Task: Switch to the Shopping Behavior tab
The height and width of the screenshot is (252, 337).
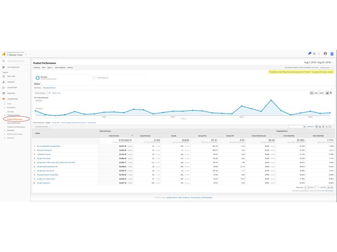Action: (x=49, y=88)
